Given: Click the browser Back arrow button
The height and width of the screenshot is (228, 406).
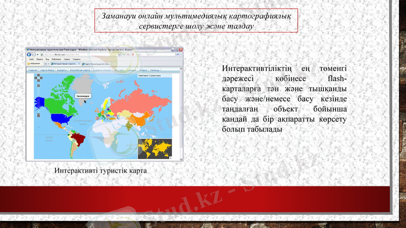Looking at the screenshot, I should tap(29, 54).
